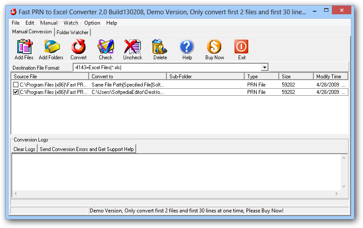Open the Manual menu

pyautogui.click(x=48, y=23)
